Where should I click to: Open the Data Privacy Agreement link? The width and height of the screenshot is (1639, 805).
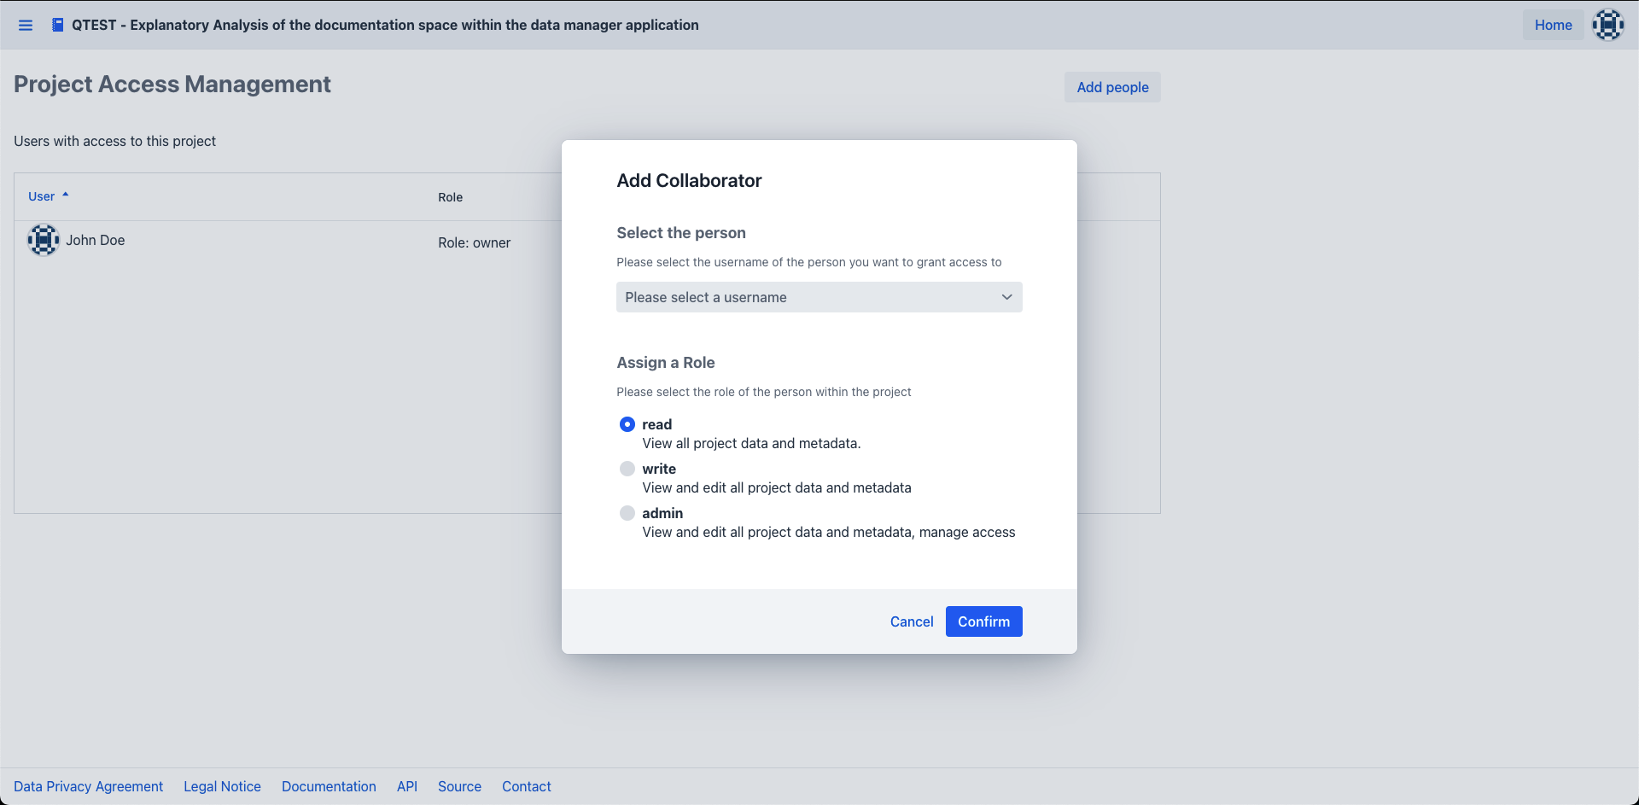[x=88, y=786]
